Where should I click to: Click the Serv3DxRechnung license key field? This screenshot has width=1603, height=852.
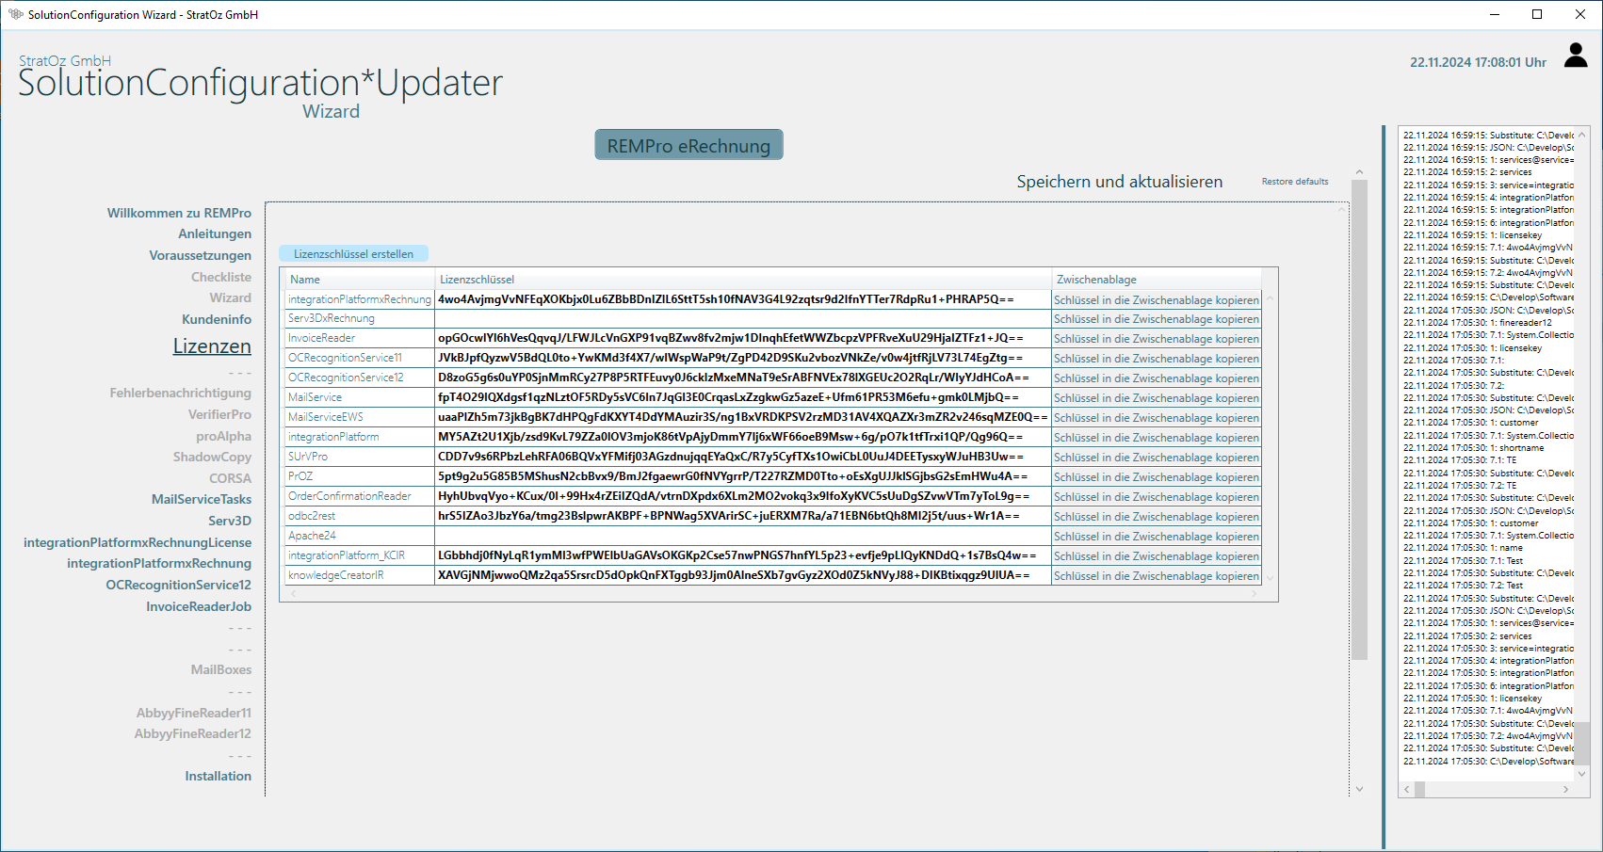click(x=742, y=319)
